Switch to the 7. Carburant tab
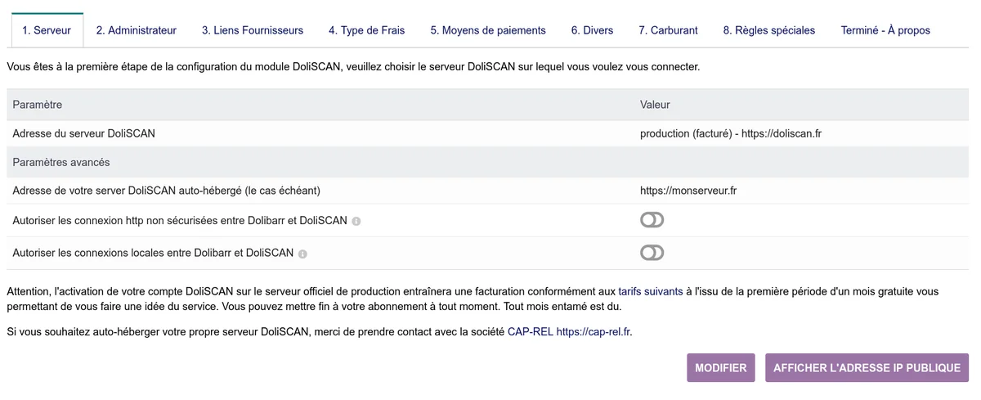 tap(668, 30)
